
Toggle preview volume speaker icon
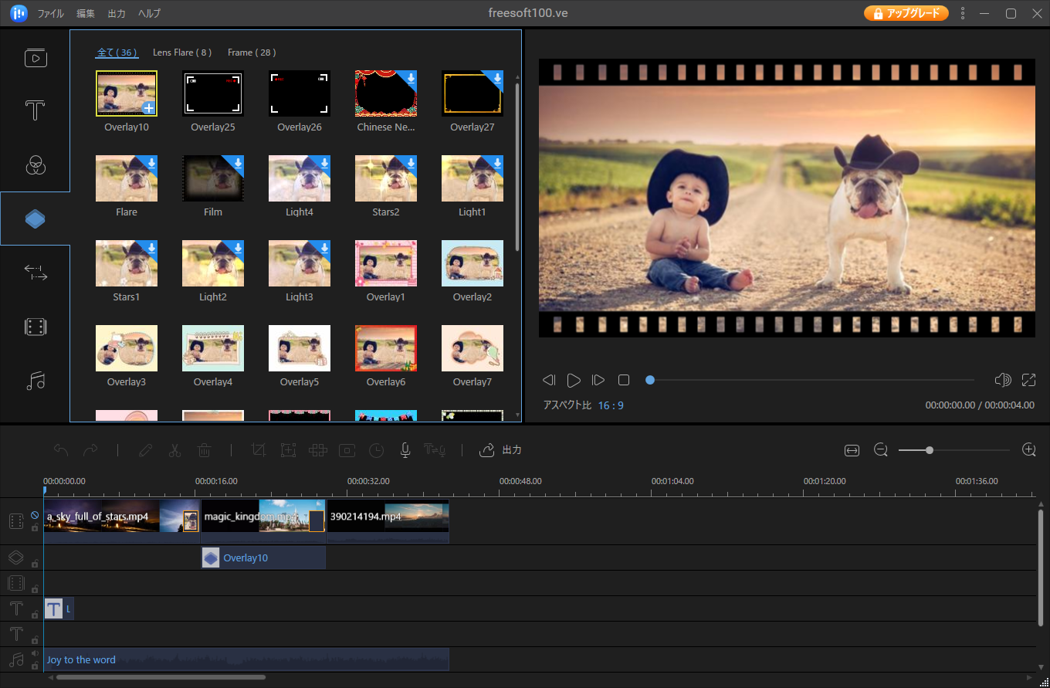[x=1003, y=380]
